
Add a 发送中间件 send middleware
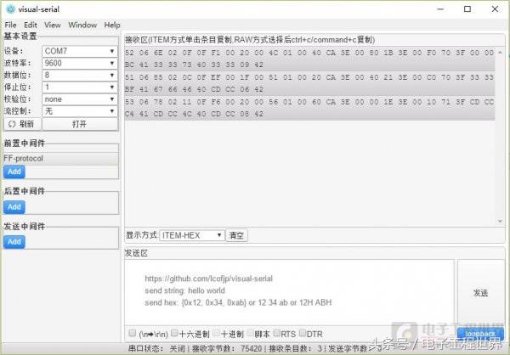(14, 242)
